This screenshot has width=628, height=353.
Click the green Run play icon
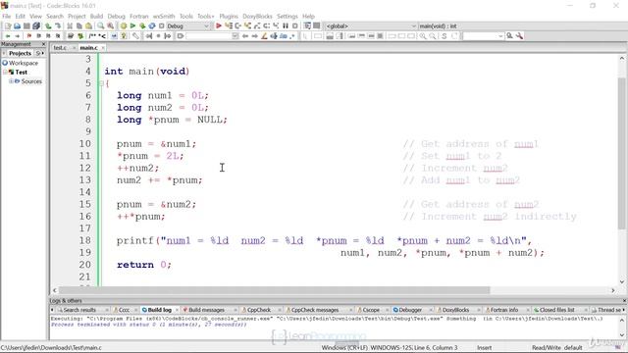click(x=132, y=26)
